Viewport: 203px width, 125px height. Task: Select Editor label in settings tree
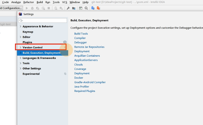click(26, 37)
